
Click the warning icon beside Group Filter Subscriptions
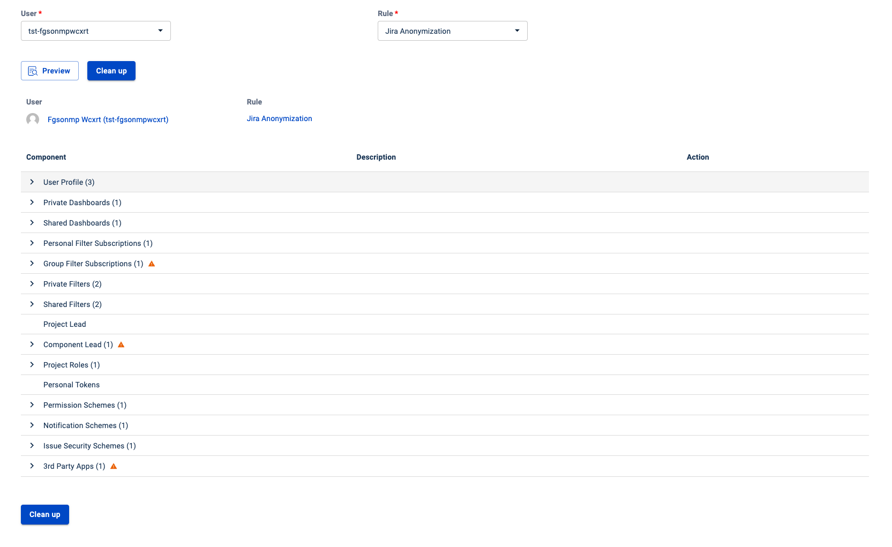click(x=152, y=264)
